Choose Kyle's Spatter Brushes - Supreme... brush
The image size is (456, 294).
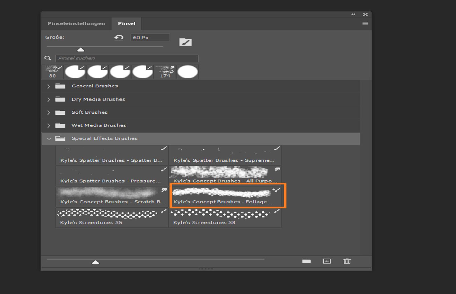[x=225, y=155]
